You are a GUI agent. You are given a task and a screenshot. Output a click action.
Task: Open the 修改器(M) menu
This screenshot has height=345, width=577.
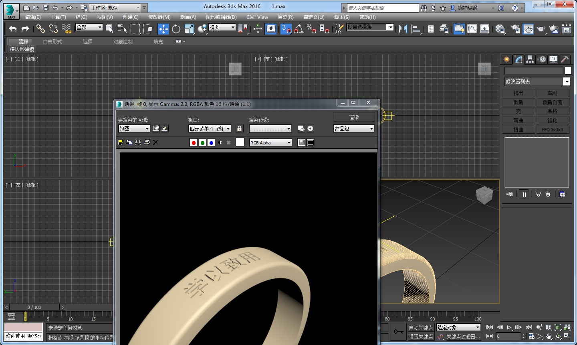click(x=159, y=17)
